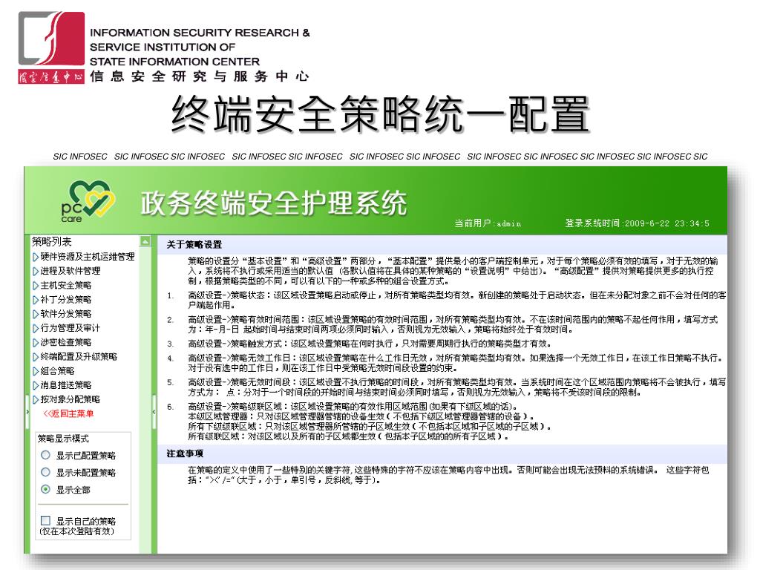Expand the 消息推送策略 triangle

pyautogui.click(x=36, y=386)
